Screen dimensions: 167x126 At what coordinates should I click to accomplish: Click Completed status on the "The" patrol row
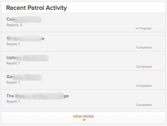point(144,105)
